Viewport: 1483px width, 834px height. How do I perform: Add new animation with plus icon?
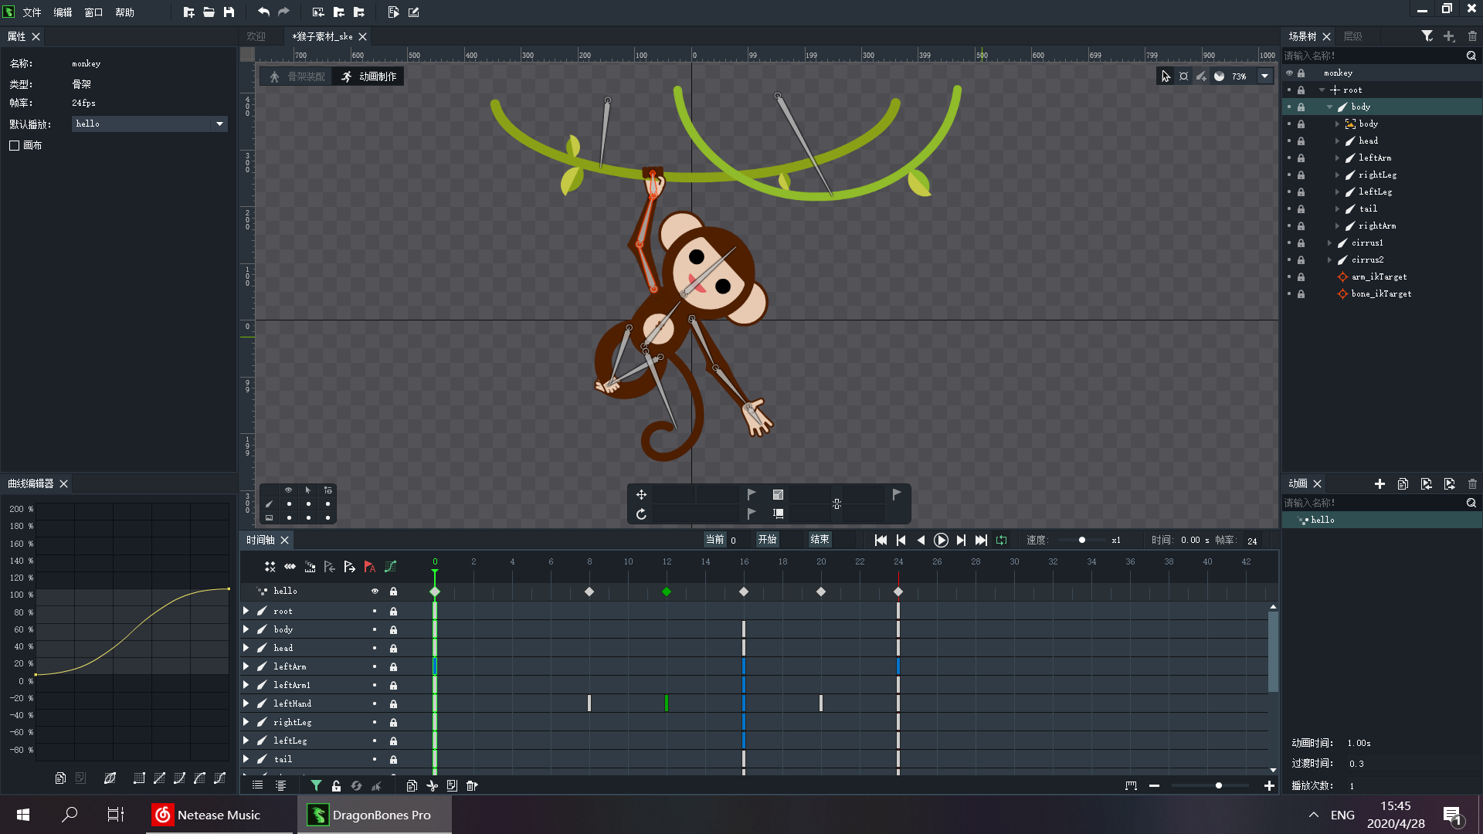[x=1379, y=484]
